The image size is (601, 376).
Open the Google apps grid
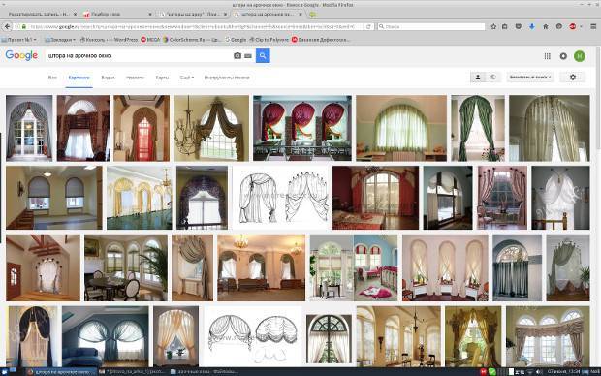548,56
